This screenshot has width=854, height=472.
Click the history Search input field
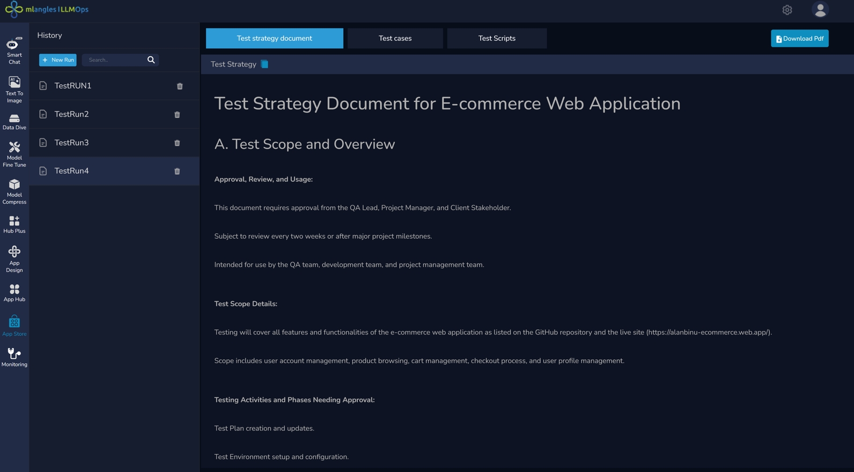[x=114, y=60]
